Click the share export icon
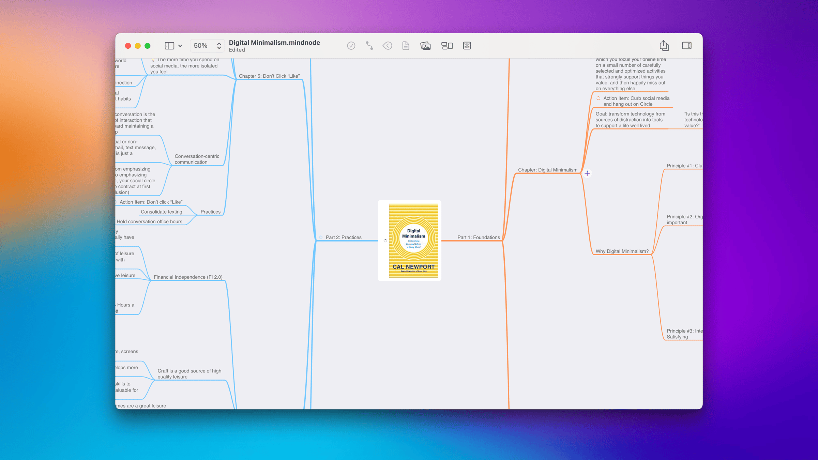 click(664, 45)
